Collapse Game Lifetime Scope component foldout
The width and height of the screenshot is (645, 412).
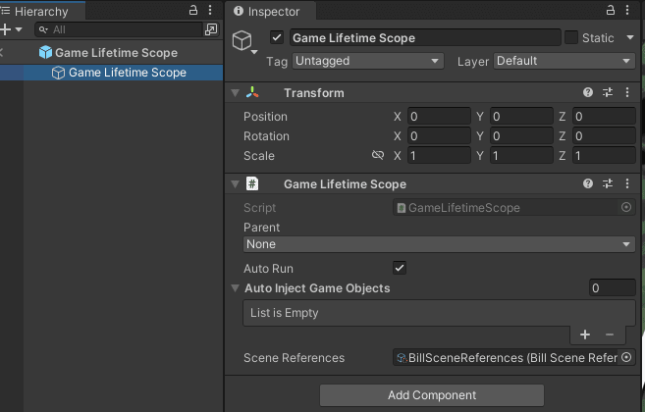pos(236,184)
